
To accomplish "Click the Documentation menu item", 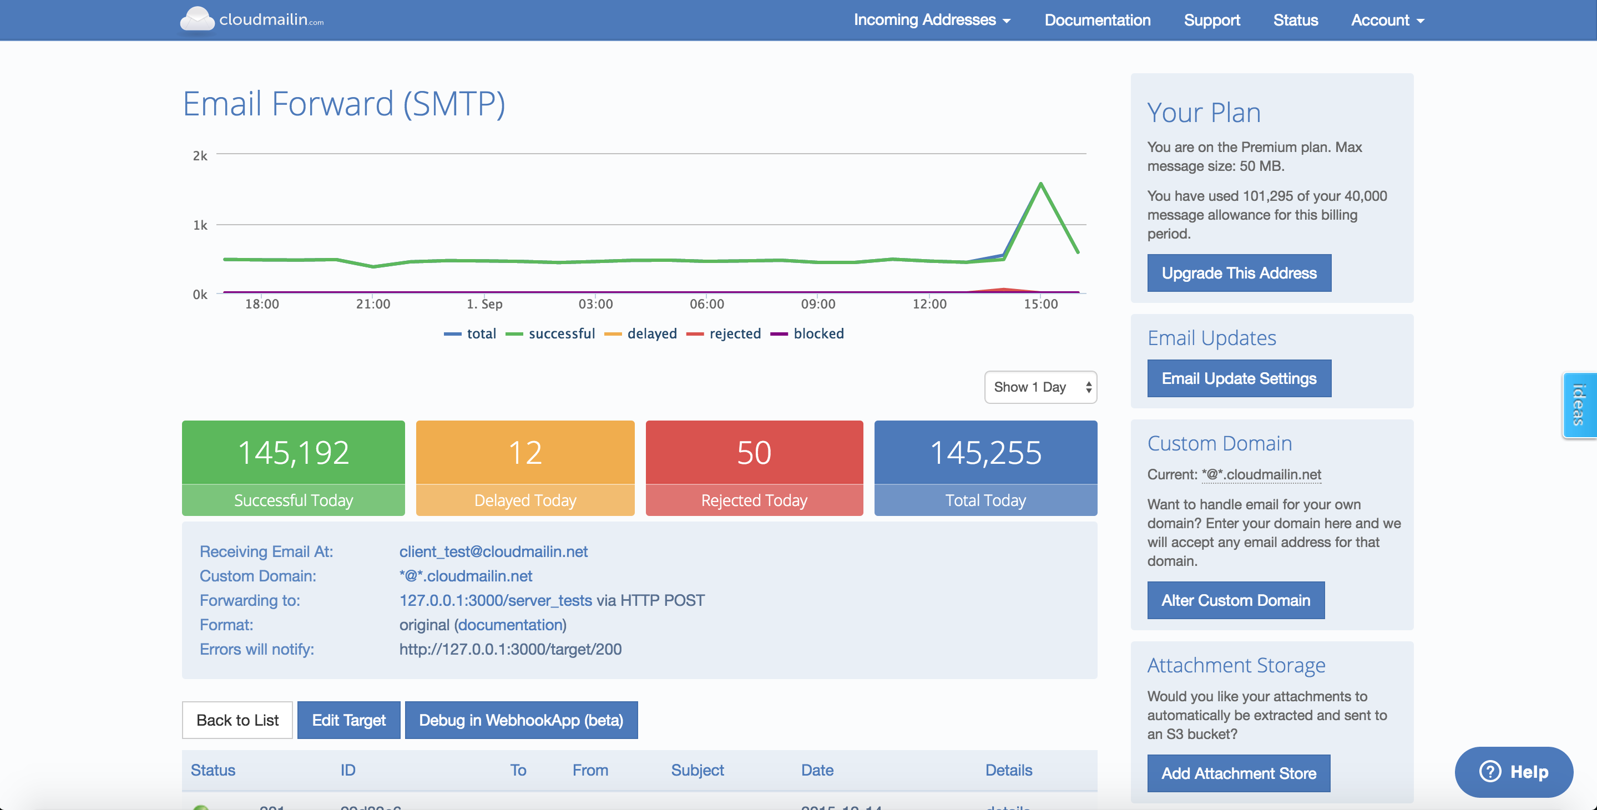I will pyautogui.click(x=1098, y=19).
